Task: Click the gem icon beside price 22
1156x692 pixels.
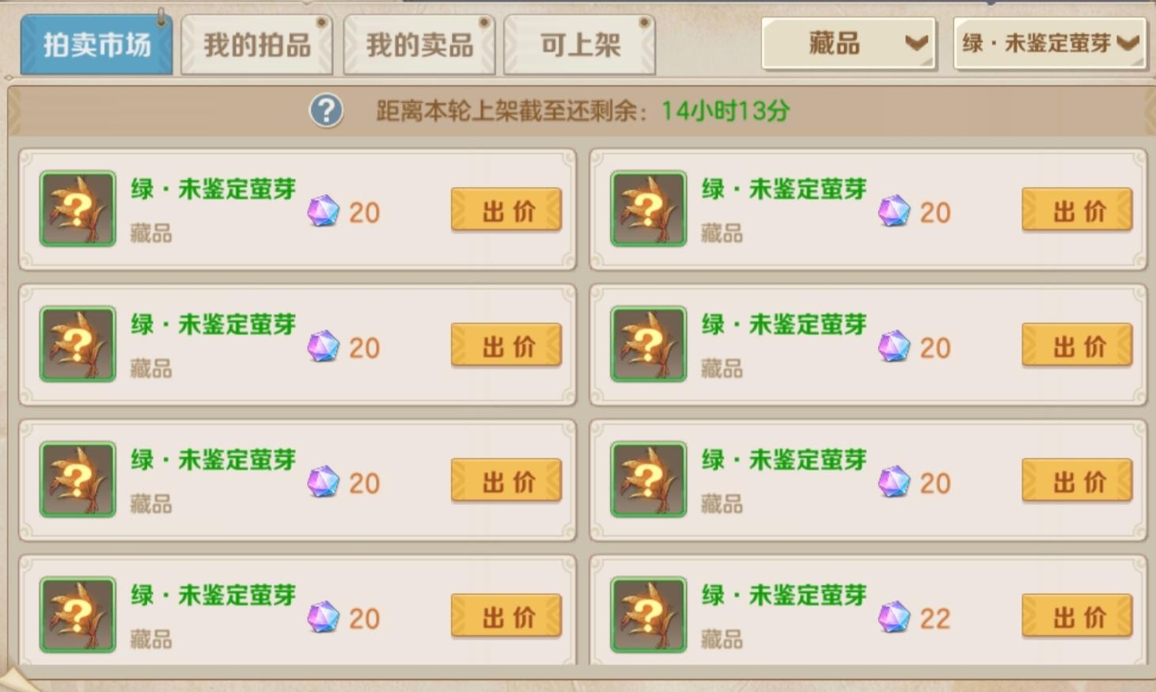Action: [894, 618]
